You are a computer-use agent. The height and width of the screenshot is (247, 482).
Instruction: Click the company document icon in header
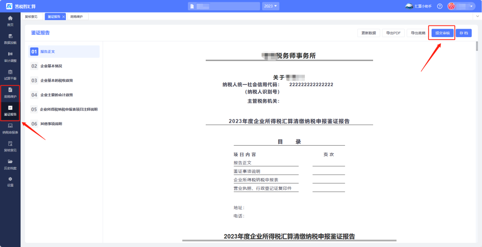point(192,6)
